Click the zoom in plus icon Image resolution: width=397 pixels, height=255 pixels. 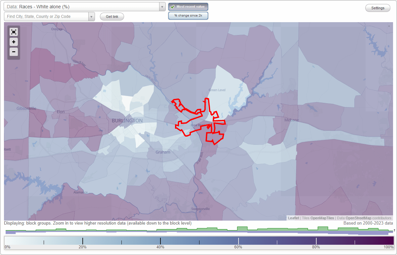[x=14, y=42]
